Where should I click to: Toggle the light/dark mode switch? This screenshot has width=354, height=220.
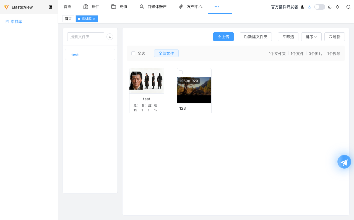click(x=319, y=7)
